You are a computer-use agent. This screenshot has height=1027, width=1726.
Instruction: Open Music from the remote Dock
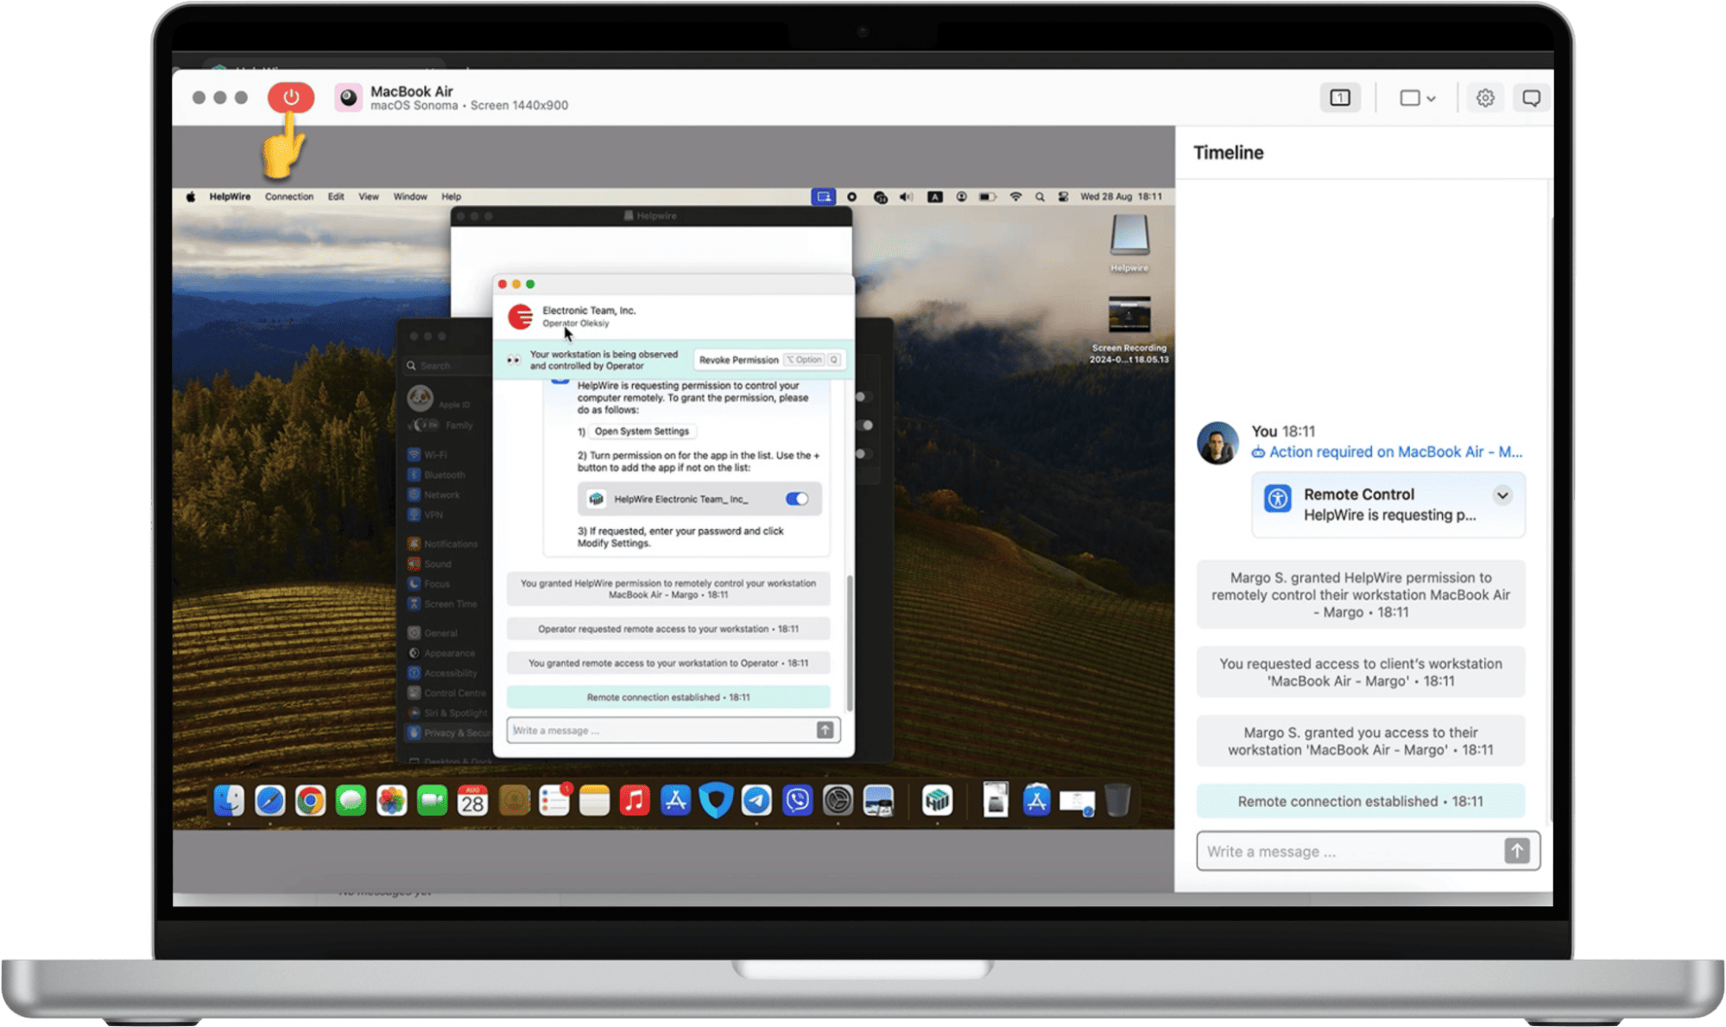[x=635, y=800]
